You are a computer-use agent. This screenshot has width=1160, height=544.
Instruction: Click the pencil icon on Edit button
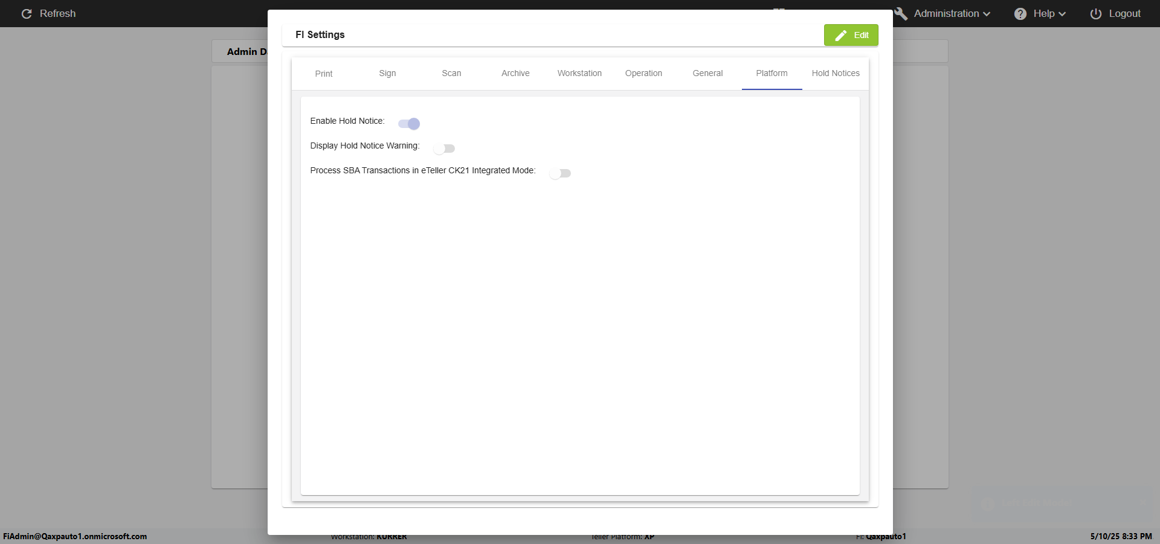[x=841, y=36]
